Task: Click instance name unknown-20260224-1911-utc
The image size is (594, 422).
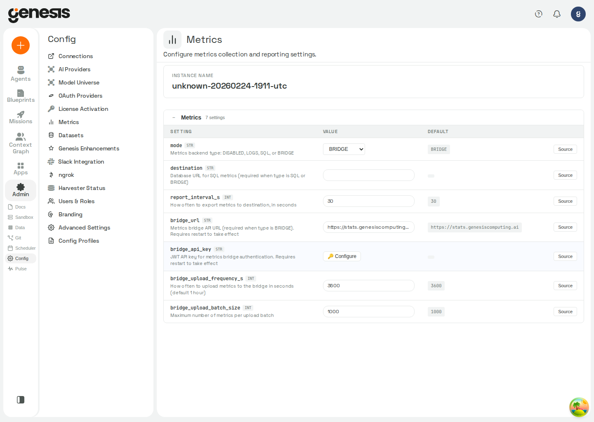Action: pos(229,86)
